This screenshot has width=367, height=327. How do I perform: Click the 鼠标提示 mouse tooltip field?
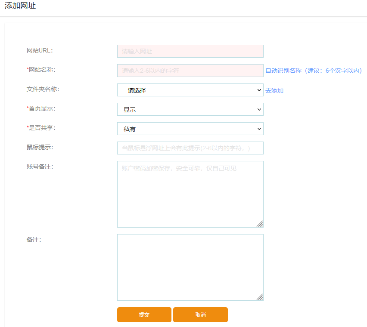coord(190,148)
